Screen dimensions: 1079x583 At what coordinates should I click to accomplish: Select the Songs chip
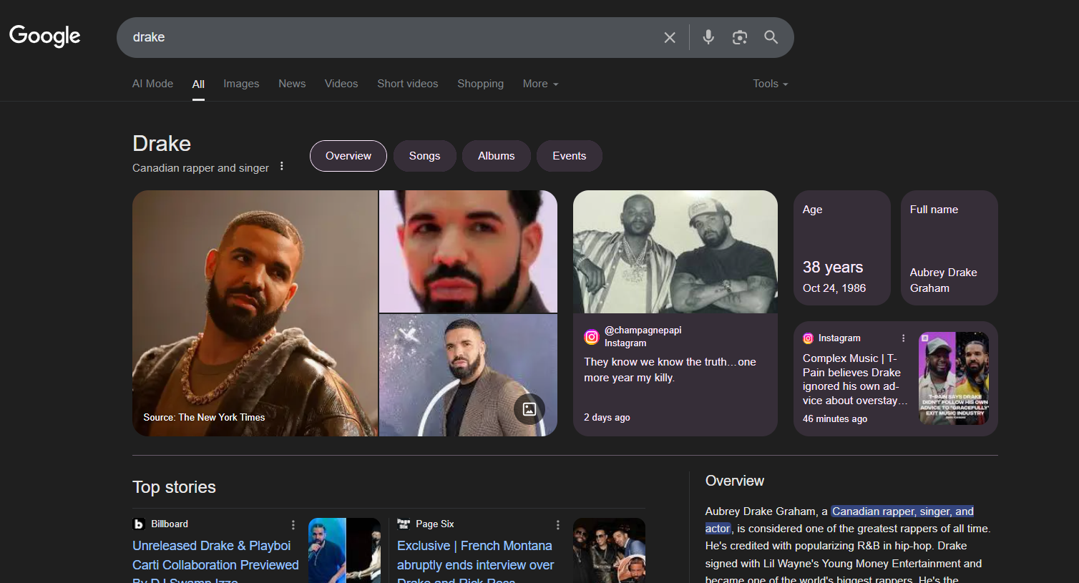click(424, 156)
